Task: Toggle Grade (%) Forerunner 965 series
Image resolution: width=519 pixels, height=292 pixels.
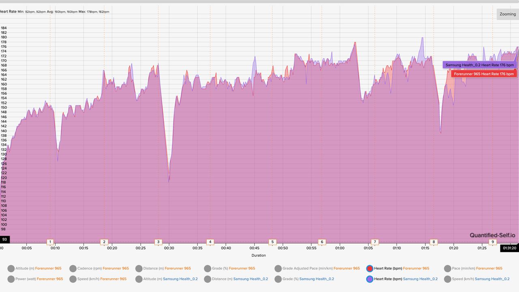Action: [x=229, y=268]
